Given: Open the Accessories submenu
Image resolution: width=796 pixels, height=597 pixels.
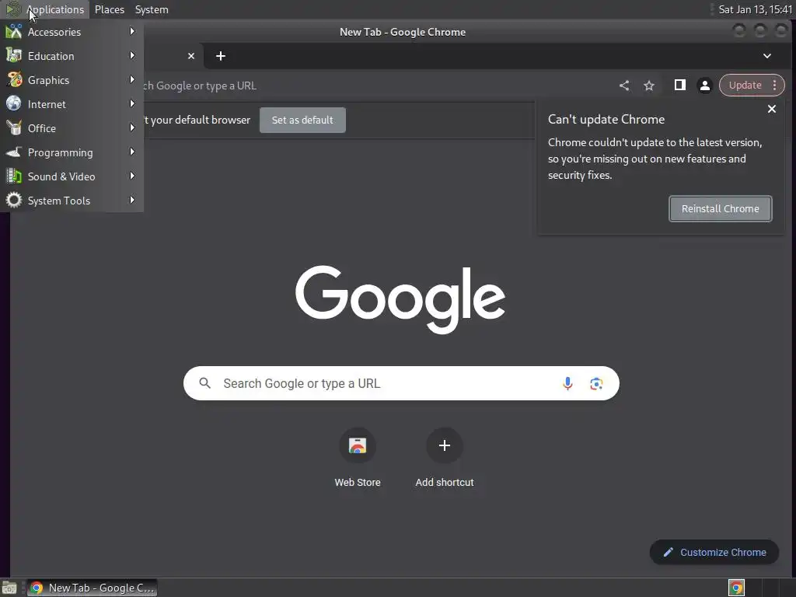Looking at the screenshot, I should coord(72,32).
